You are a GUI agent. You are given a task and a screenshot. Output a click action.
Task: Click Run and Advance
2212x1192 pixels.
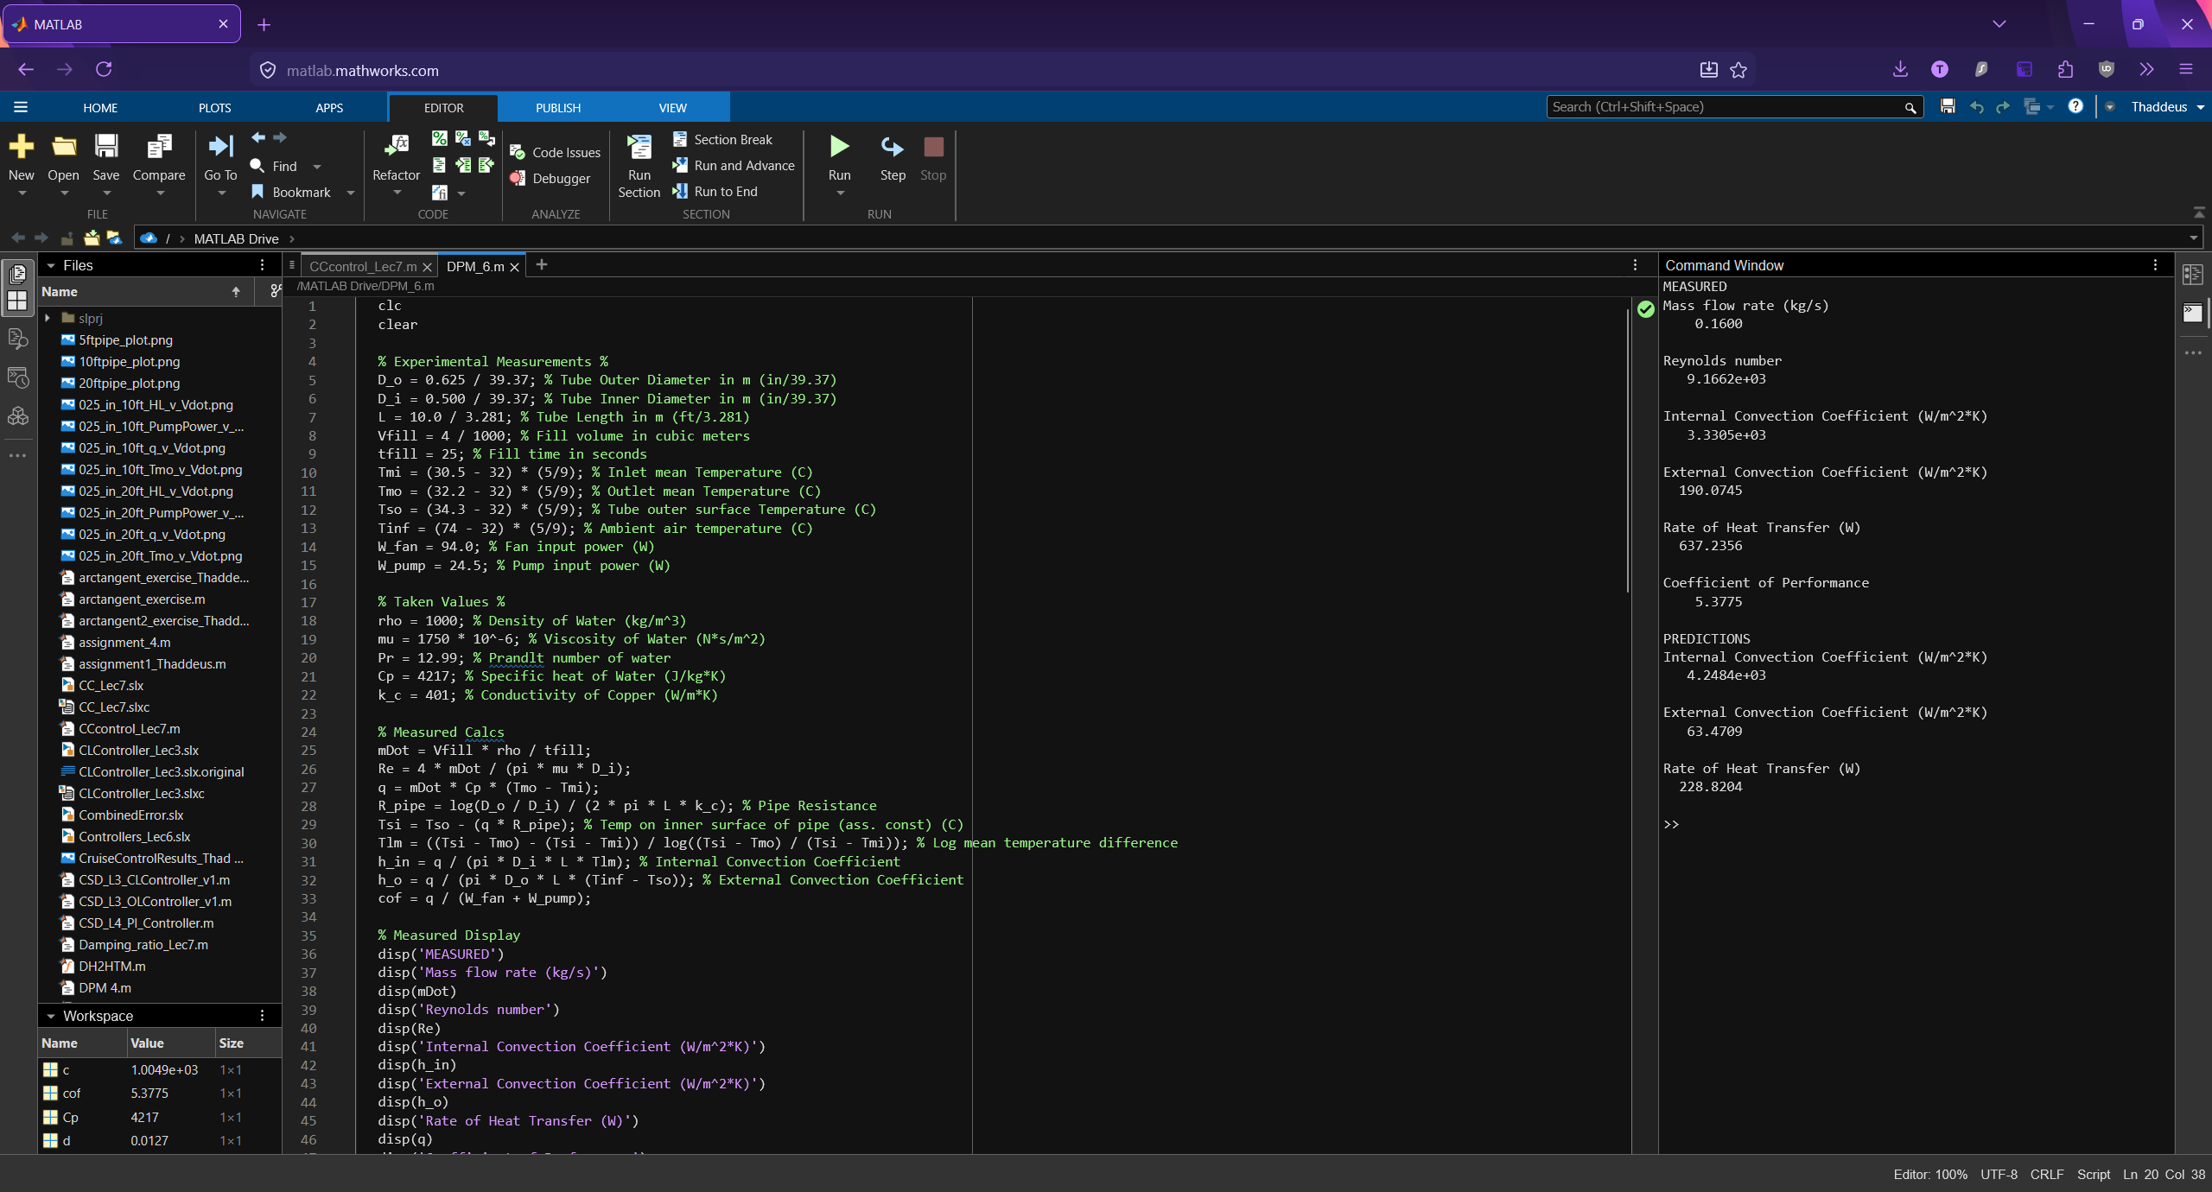coord(734,166)
